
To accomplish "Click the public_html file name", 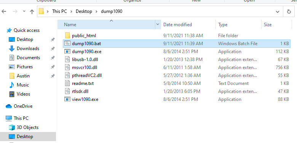I will pyautogui.click(x=84, y=36).
